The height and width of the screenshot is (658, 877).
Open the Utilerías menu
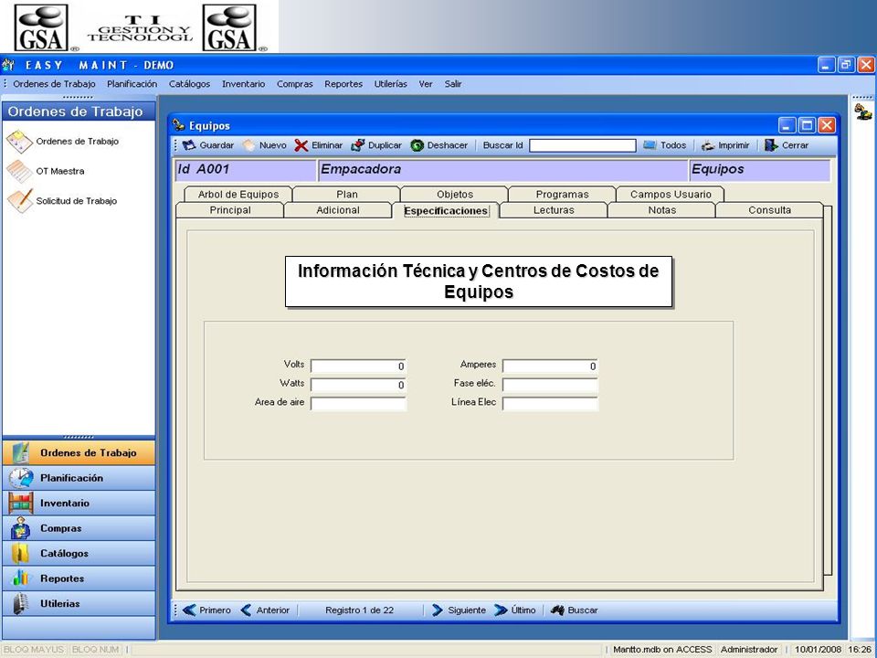pyautogui.click(x=390, y=84)
